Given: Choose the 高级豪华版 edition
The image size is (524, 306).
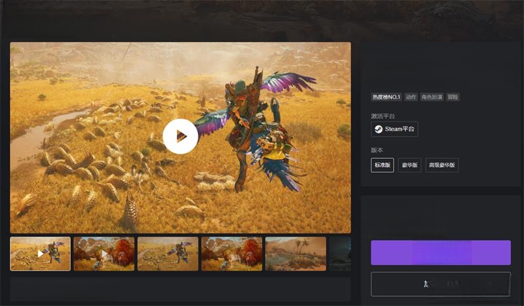Looking at the screenshot, I should pos(441,165).
